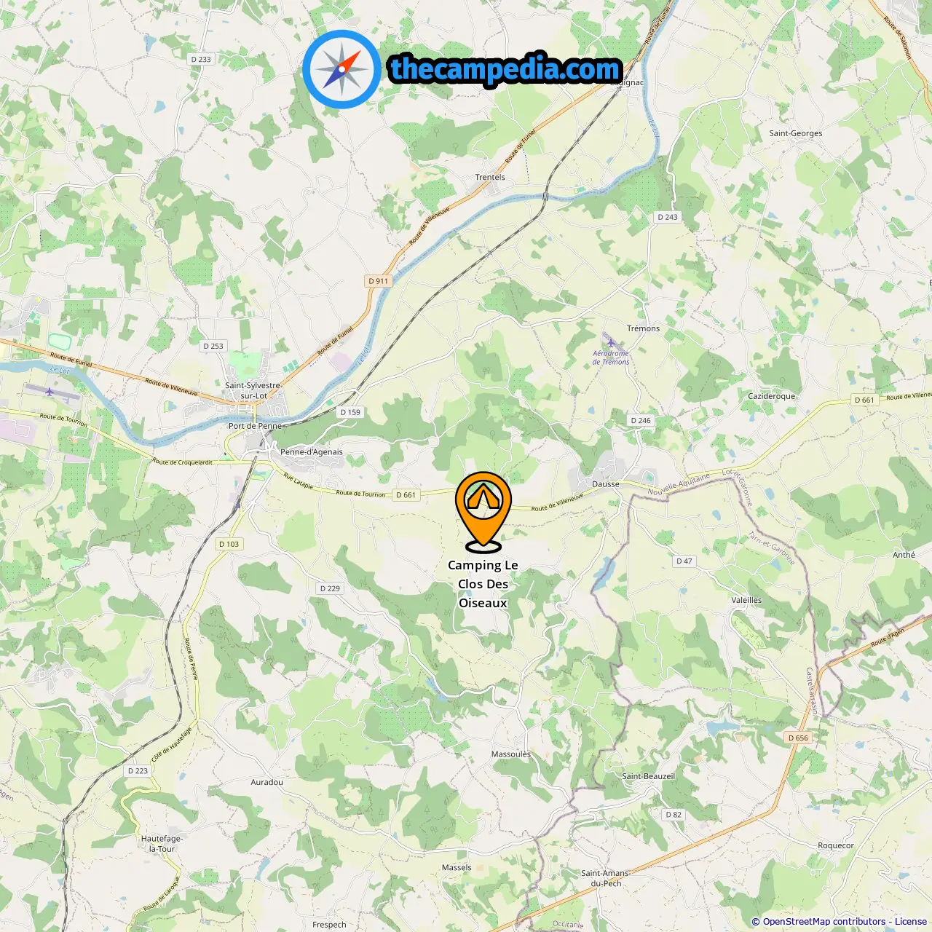Open thecampedia.com logo text
Screen dimensions: 932x932
pyautogui.click(x=505, y=69)
